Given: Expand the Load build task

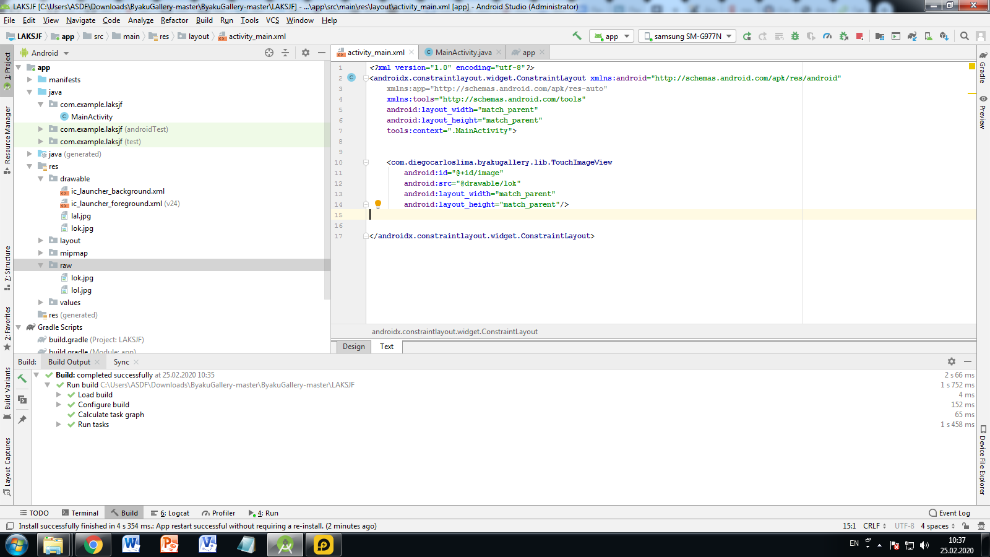Looking at the screenshot, I should [59, 394].
